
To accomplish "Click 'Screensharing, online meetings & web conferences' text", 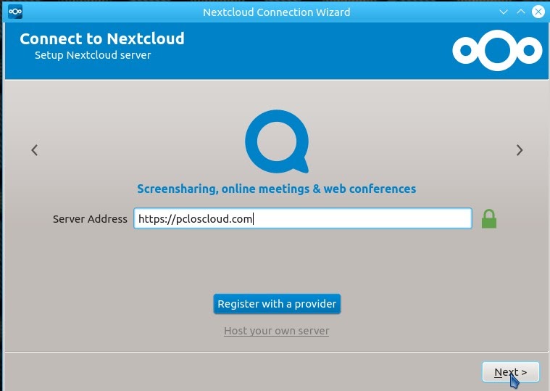I will pos(276,189).
